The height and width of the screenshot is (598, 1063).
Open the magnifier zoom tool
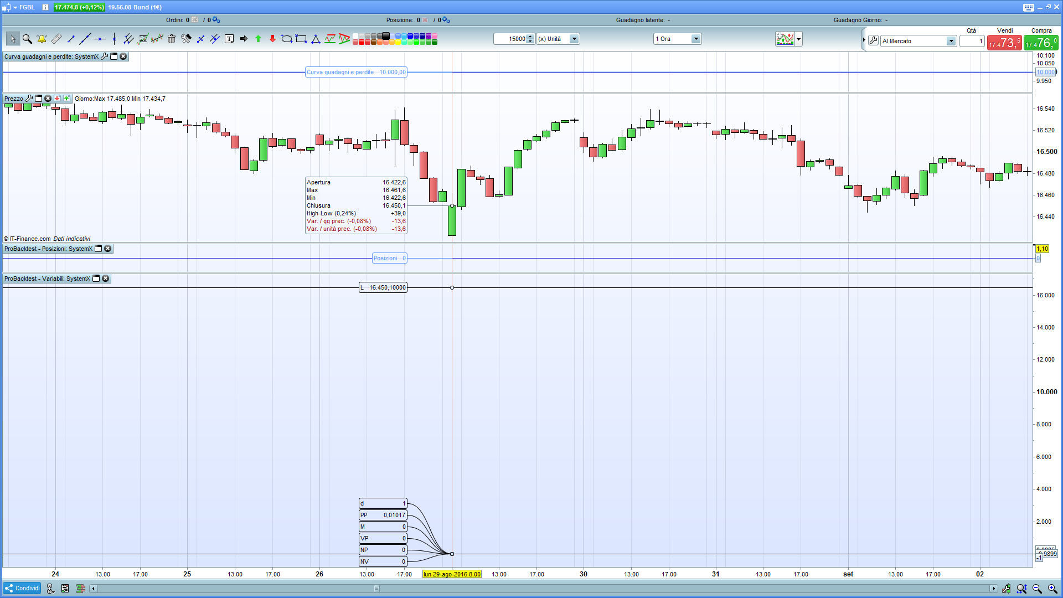(x=27, y=39)
